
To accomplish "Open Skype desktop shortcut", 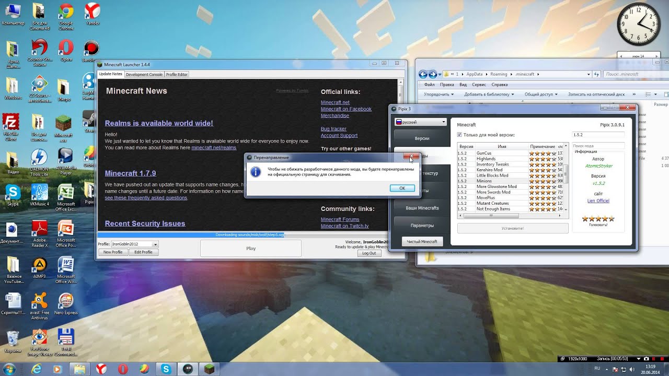I will (13, 195).
